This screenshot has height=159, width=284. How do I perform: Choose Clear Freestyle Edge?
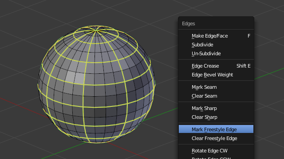click(216, 138)
